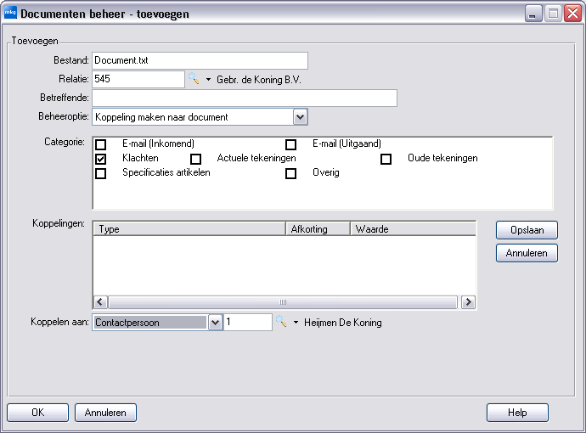Expand the Beheeroptie combo box
This screenshot has height=433, width=586.
pyautogui.click(x=300, y=117)
